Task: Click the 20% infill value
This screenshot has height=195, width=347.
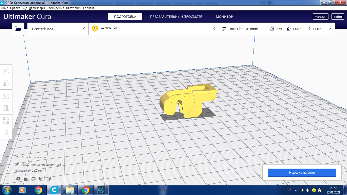Action: [279, 29]
